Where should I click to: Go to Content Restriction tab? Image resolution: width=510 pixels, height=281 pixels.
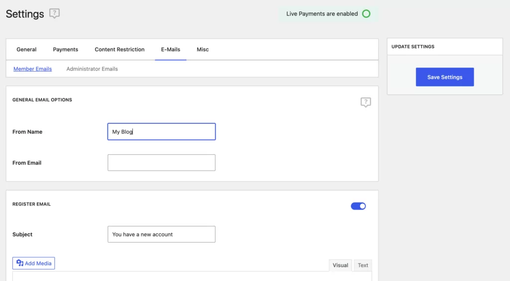pyautogui.click(x=120, y=49)
